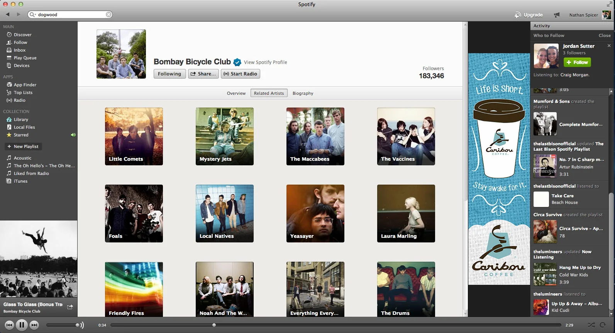Open Local Files
Viewport: 615px width, 333px height.
[x=24, y=127]
